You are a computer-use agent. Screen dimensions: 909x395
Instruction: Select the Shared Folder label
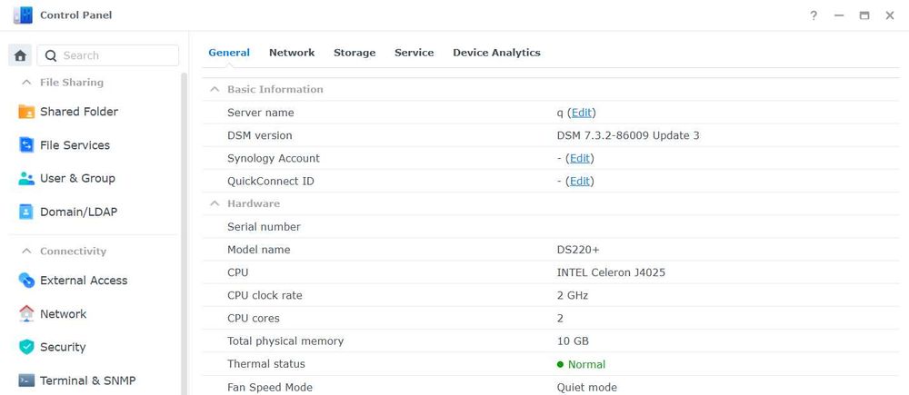pos(79,112)
